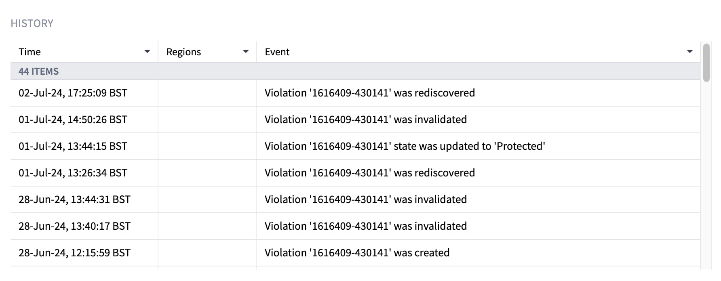Click the 02-Jul-24 rediscovered event text

(370, 93)
